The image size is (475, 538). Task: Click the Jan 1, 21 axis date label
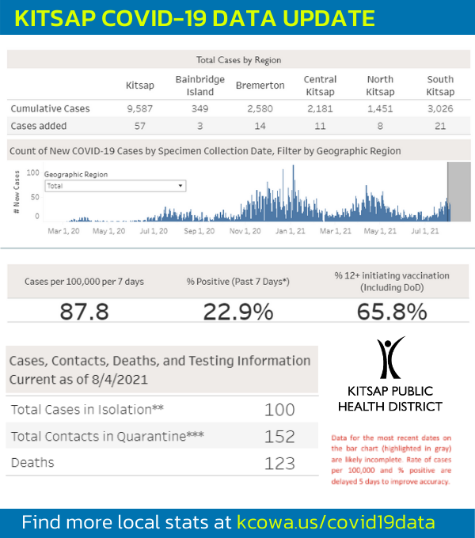click(x=290, y=231)
